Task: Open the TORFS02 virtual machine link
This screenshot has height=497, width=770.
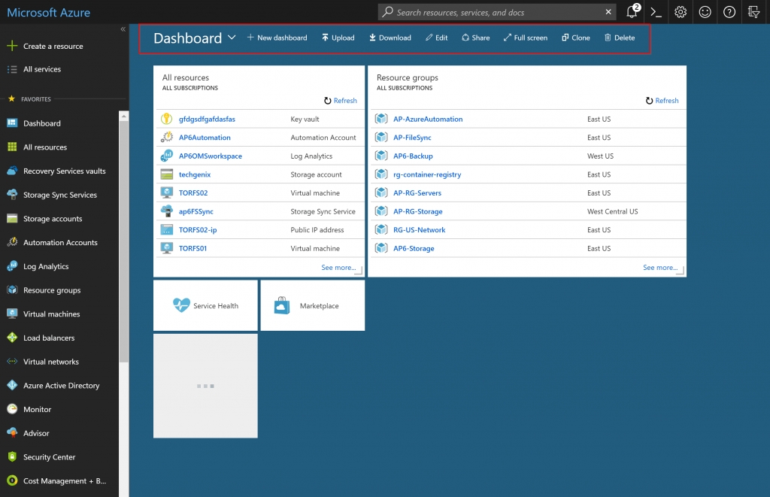Action: click(193, 193)
